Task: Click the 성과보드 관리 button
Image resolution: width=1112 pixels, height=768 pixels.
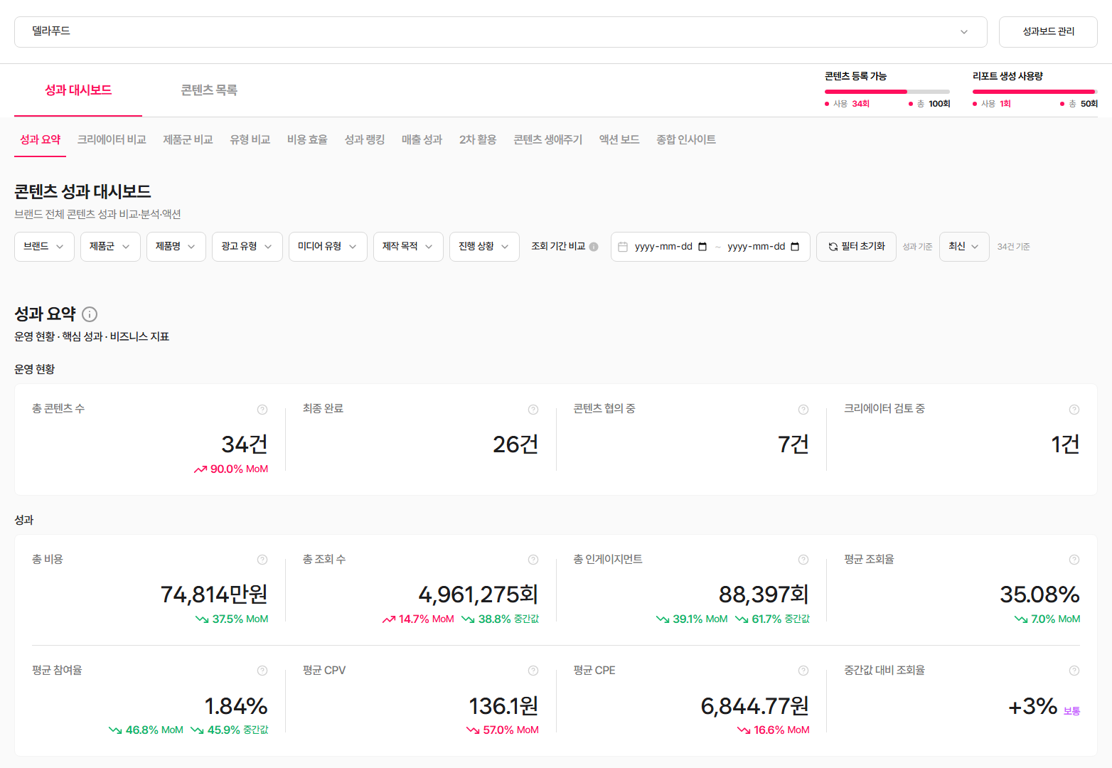Action: coord(1048,32)
